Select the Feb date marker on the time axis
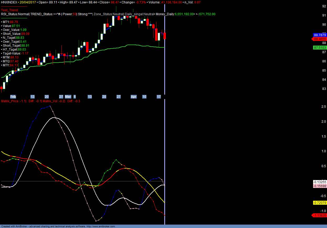Viewport: 327px width, 228px height. [13, 97]
